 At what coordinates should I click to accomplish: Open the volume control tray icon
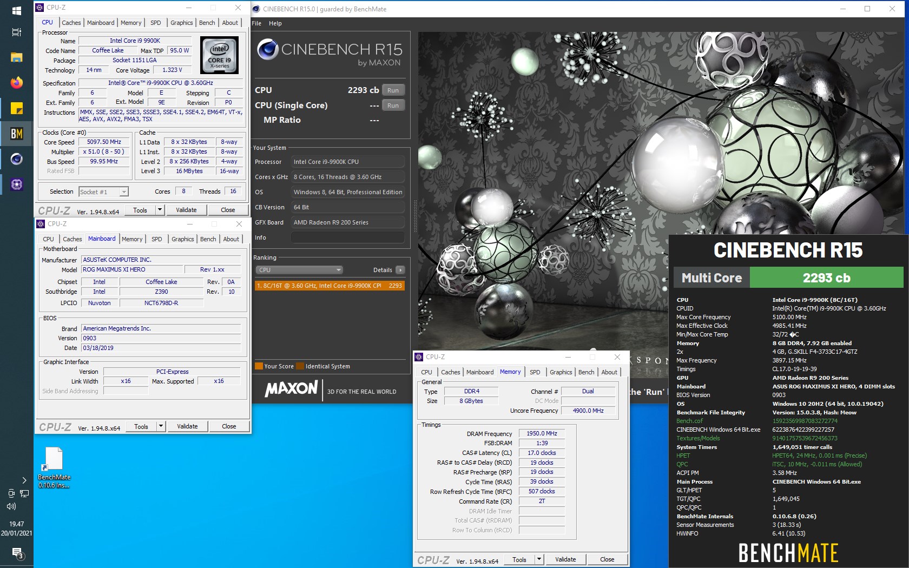pyautogui.click(x=11, y=506)
